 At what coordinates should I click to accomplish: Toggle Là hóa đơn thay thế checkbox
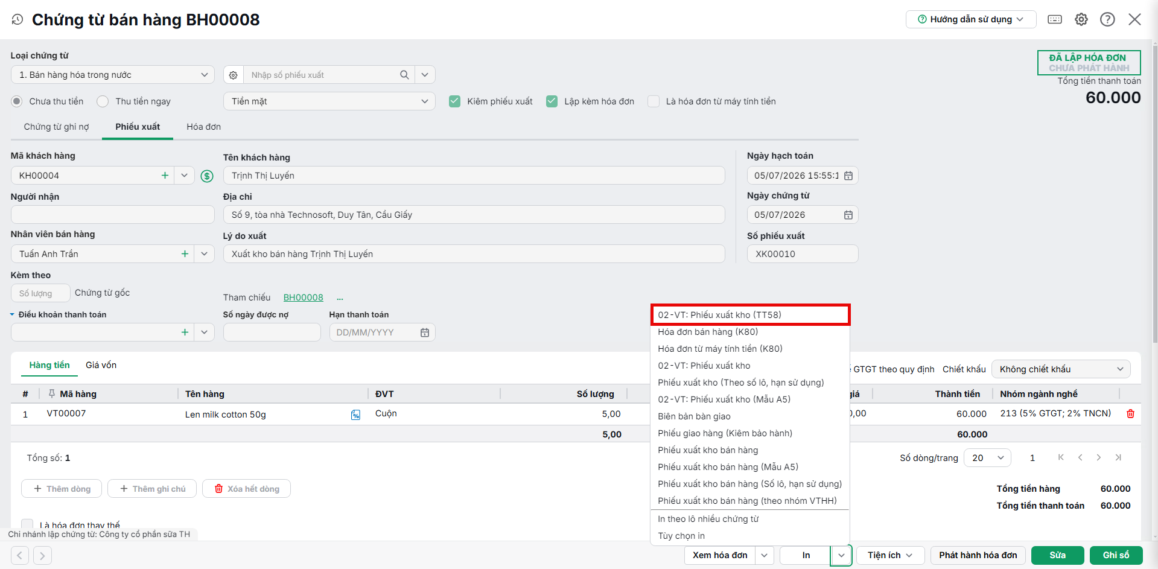coord(27,525)
